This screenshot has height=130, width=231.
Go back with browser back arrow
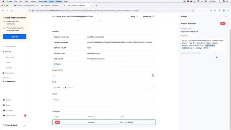coord(3,10)
